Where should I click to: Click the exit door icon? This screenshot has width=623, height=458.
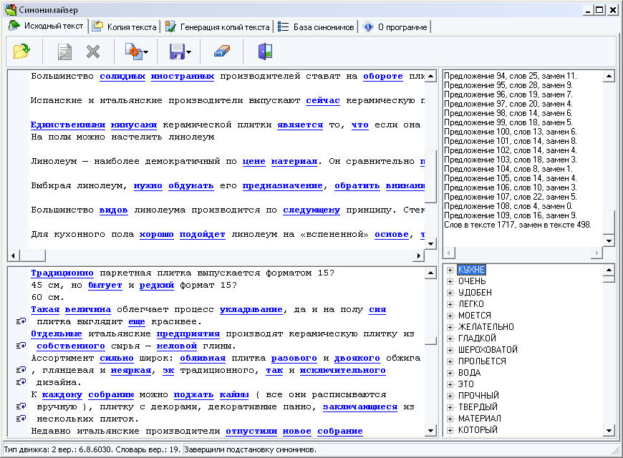[265, 51]
